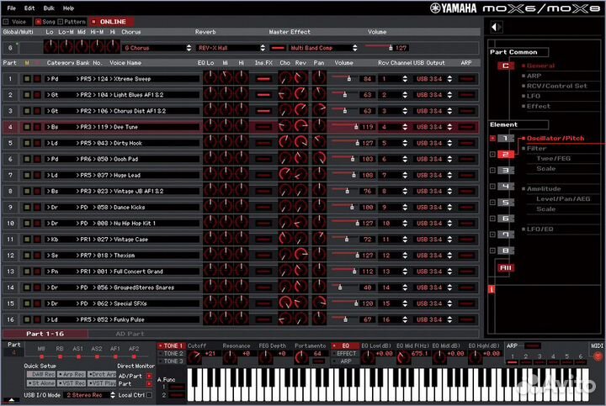This screenshot has width=606, height=406.
Task: Select the Dirty Hook voice name
Action: (x=128, y=143)
